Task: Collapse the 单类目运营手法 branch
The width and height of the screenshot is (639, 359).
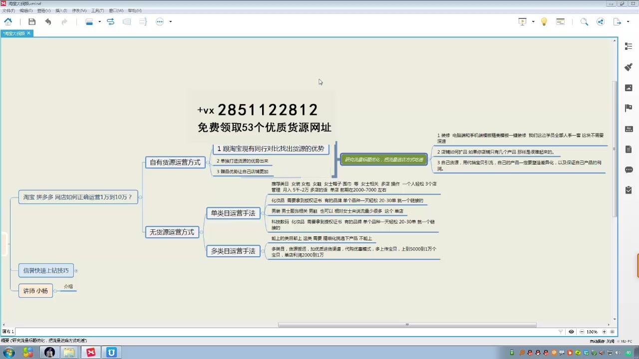Action: point(263,213)
